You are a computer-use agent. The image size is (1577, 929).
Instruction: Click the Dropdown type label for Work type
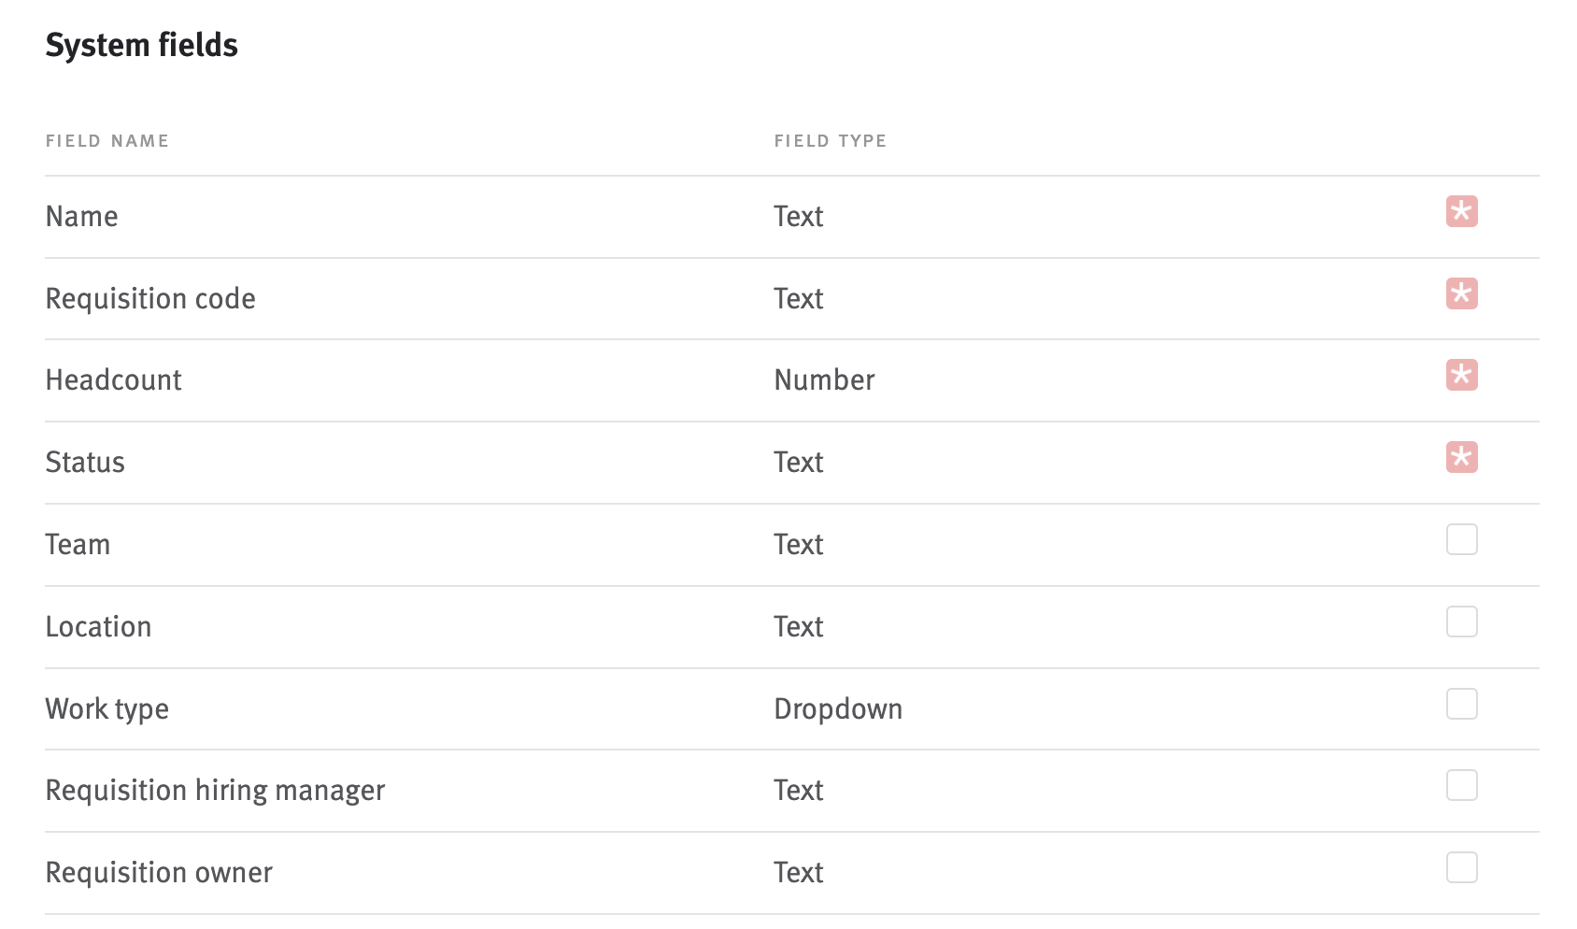pos(837,708)
